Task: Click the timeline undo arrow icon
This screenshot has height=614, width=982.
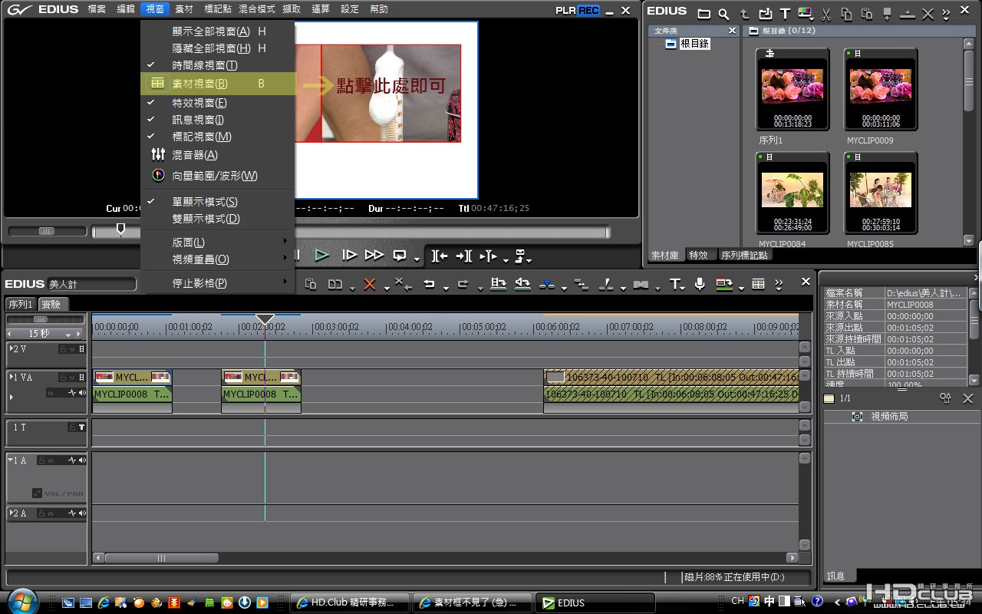Action: (429, 284)
